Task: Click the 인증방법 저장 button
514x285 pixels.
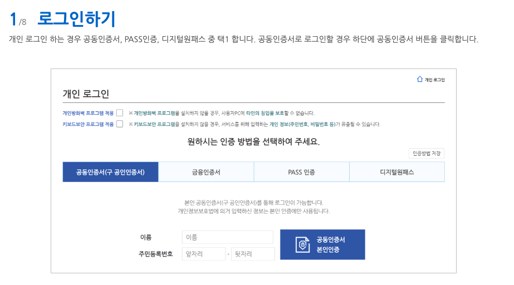Action: click(x=427, y=153)
